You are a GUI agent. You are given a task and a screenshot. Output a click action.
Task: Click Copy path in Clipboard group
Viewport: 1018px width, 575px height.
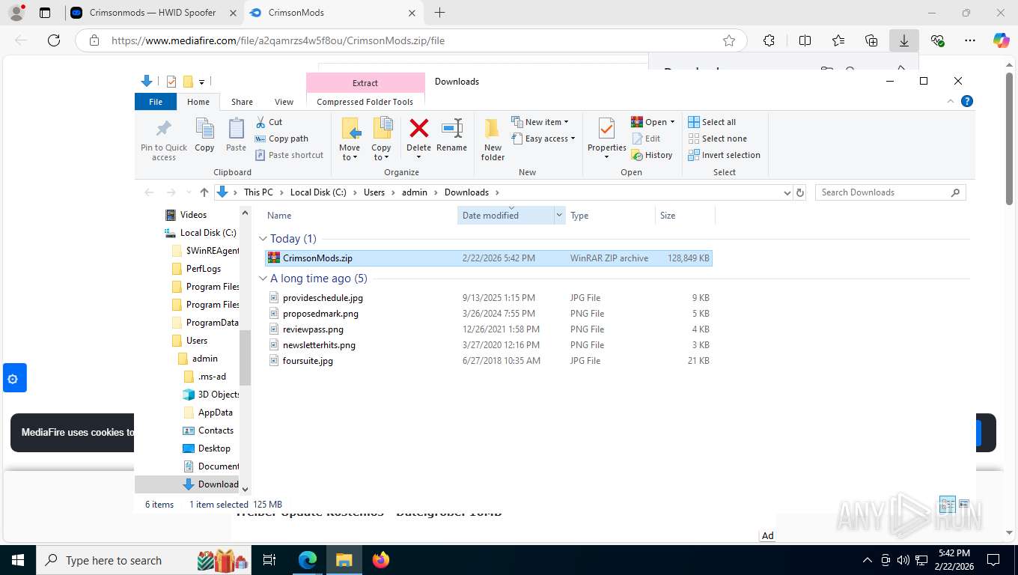click(x=281, y=139)
